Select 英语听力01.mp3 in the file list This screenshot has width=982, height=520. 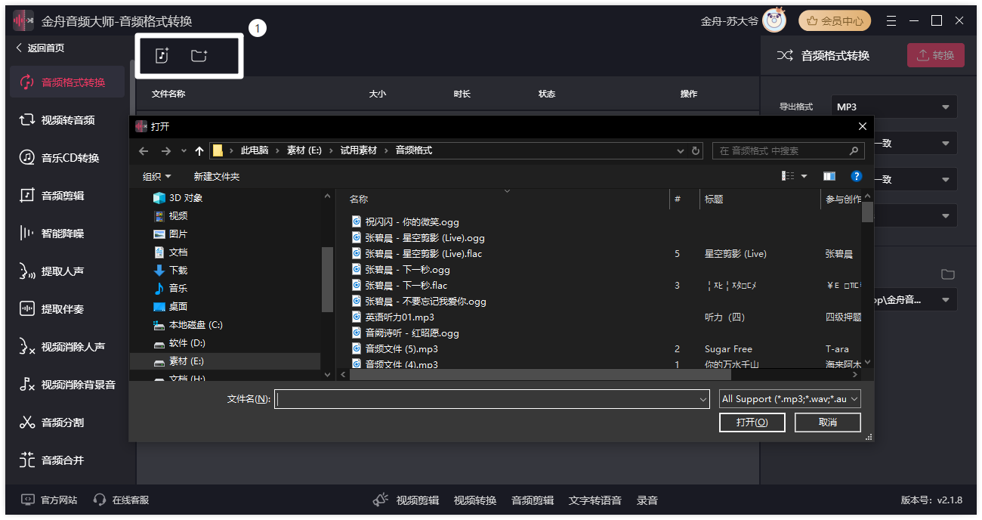pos(400,317)
